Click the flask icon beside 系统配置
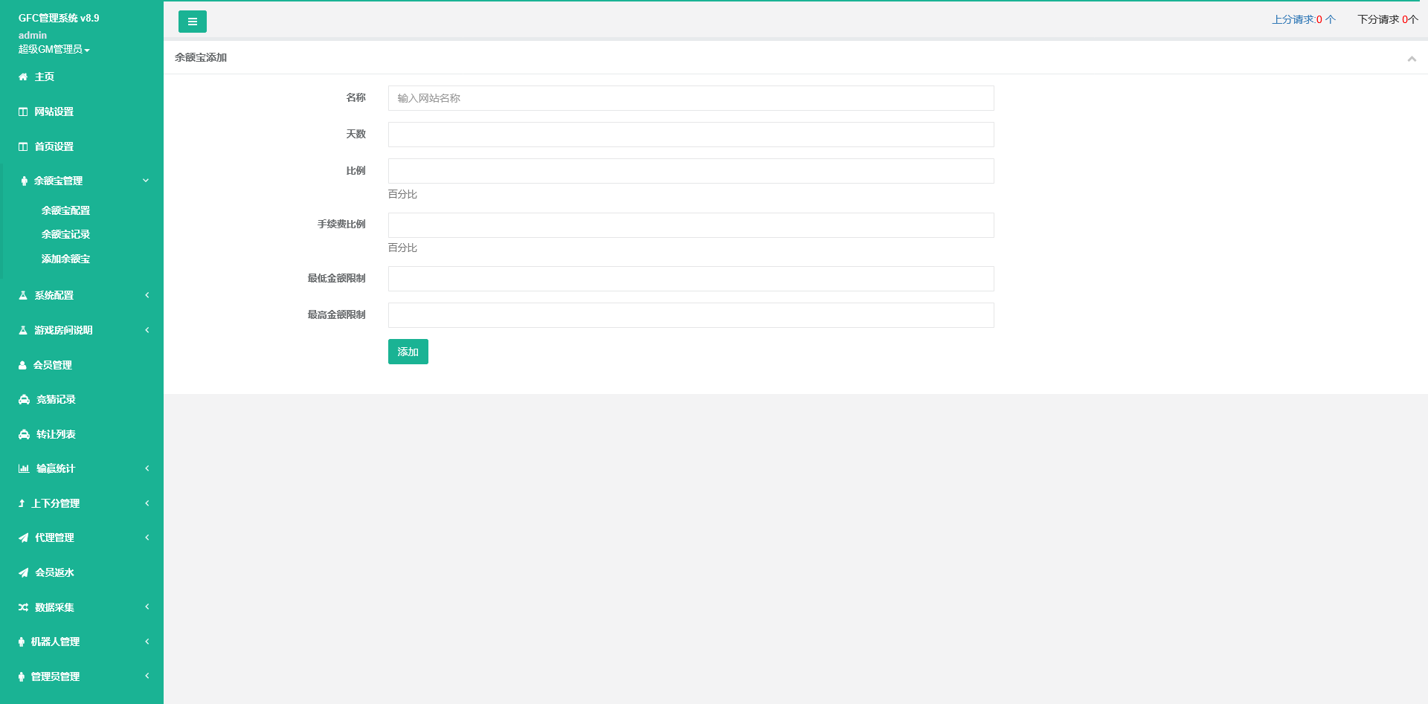Image resolution: width=1428 pixels, height=704 pixels. [x=23, y=295]
